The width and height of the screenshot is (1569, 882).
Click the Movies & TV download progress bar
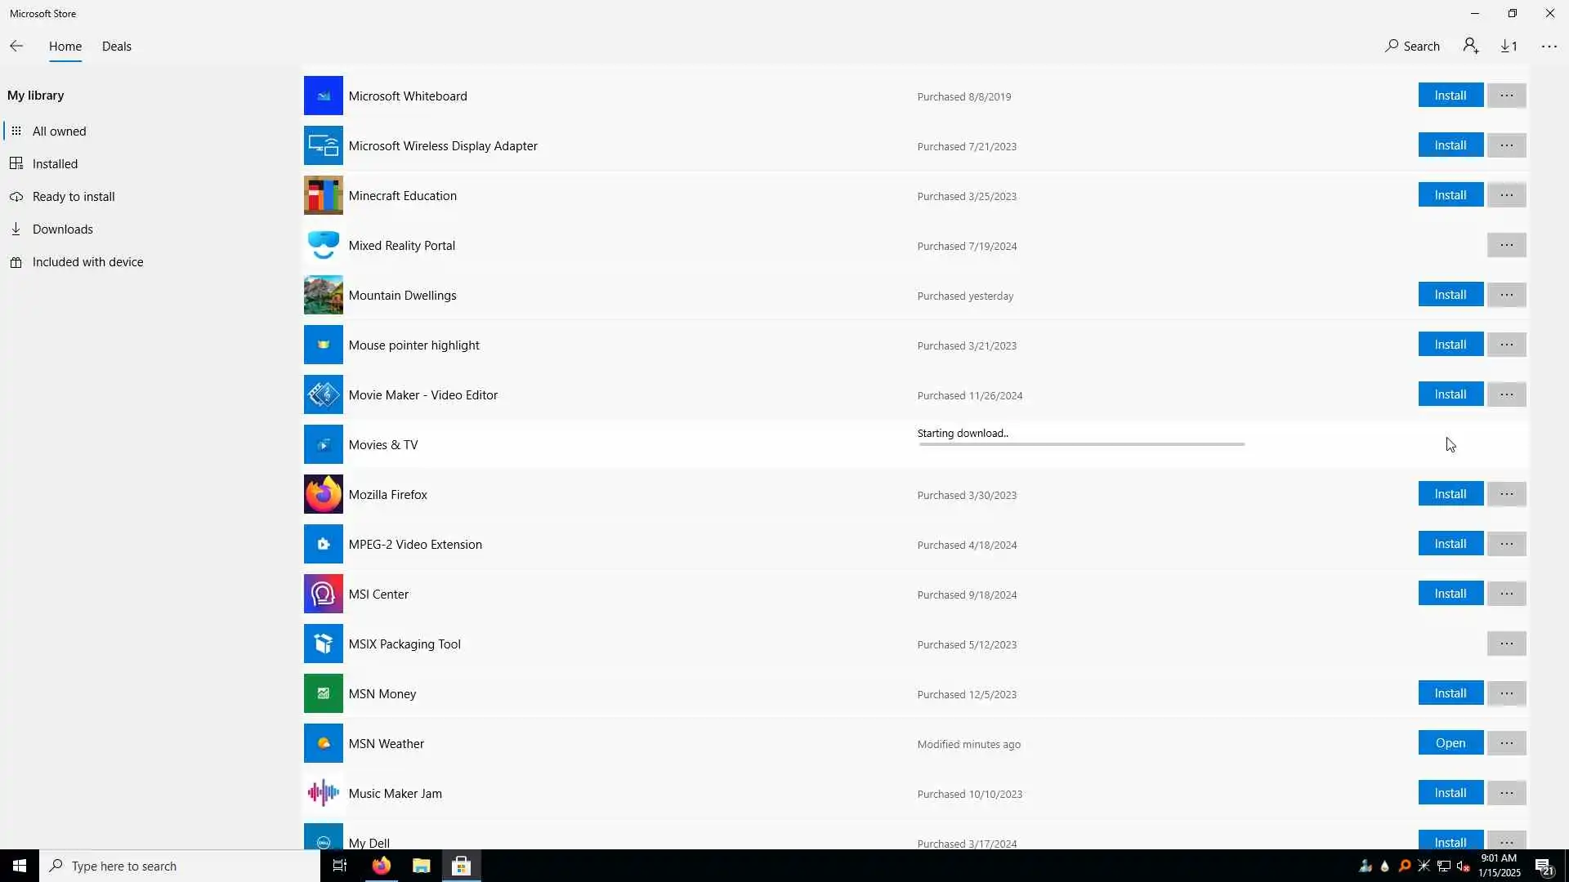coord(1080,444)
